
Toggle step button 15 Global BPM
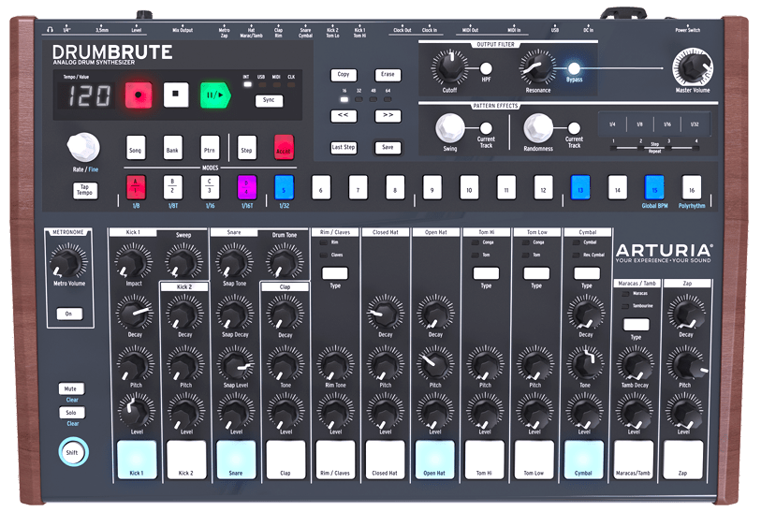pyautogui.click(x=654, y=187)
